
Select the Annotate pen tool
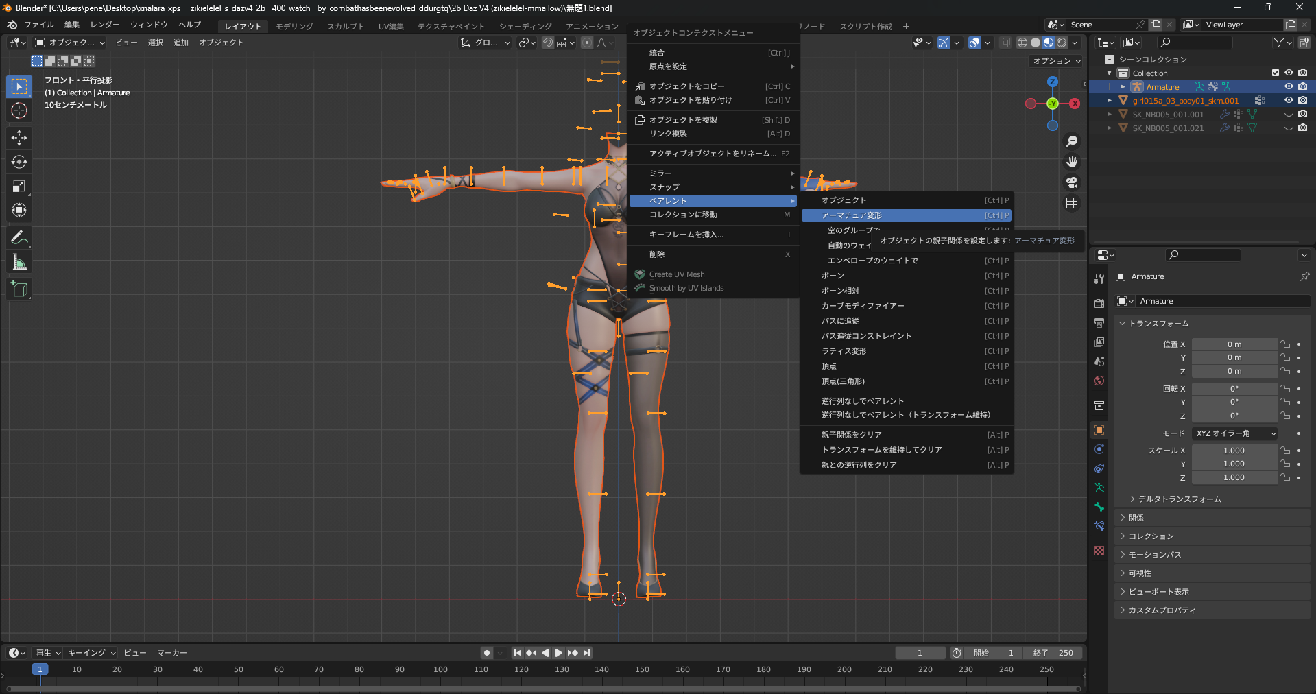(19, 238)
